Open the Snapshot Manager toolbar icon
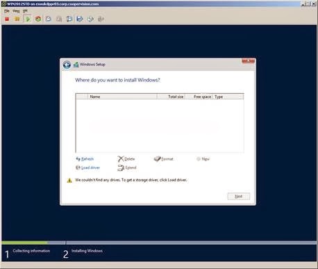318x269 pixels. 69,19
